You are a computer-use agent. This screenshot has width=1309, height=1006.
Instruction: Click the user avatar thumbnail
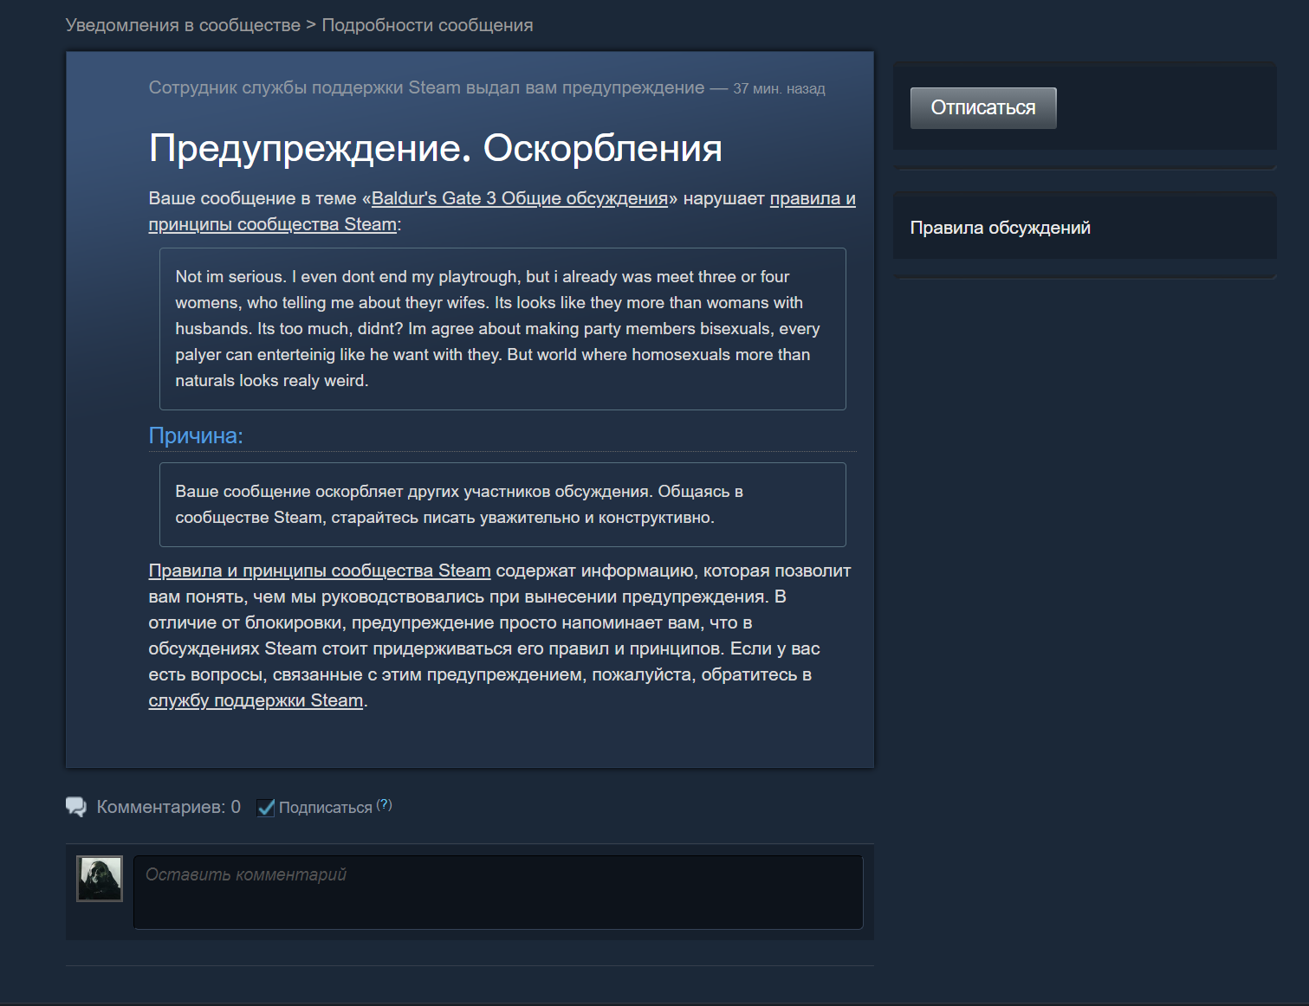tap(100, 879)
